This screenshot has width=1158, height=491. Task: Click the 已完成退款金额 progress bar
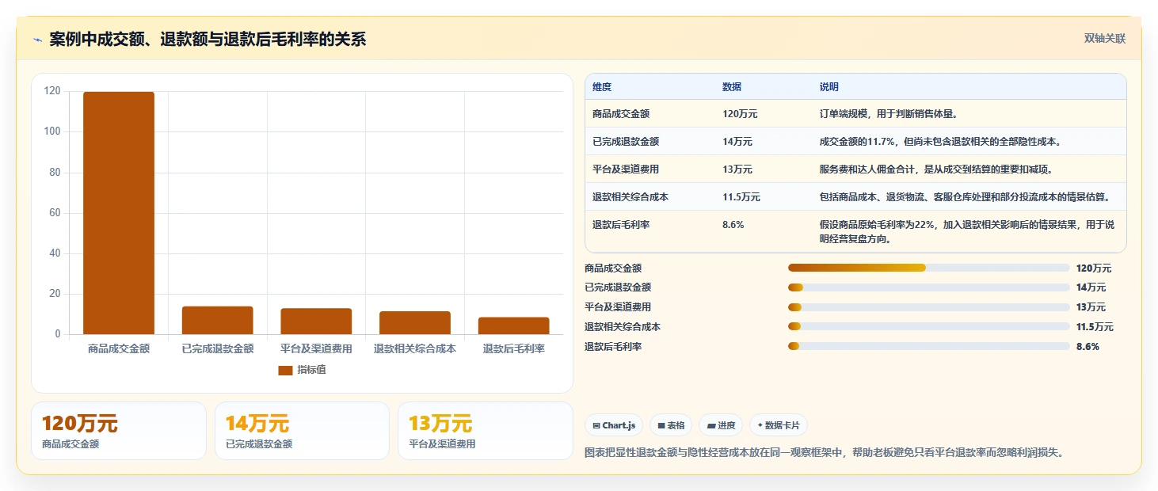[x=929, y=287]
